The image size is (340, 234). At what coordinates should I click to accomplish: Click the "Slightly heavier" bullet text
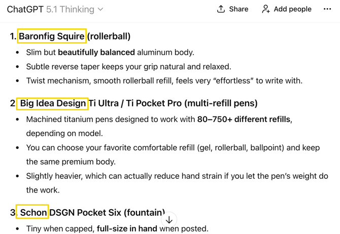click(177, 176)
